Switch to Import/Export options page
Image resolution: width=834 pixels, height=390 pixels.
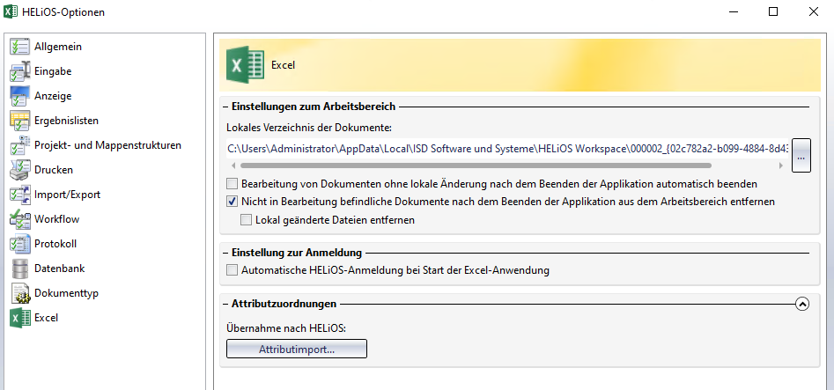pyautogui.click(x=67, y=195)
